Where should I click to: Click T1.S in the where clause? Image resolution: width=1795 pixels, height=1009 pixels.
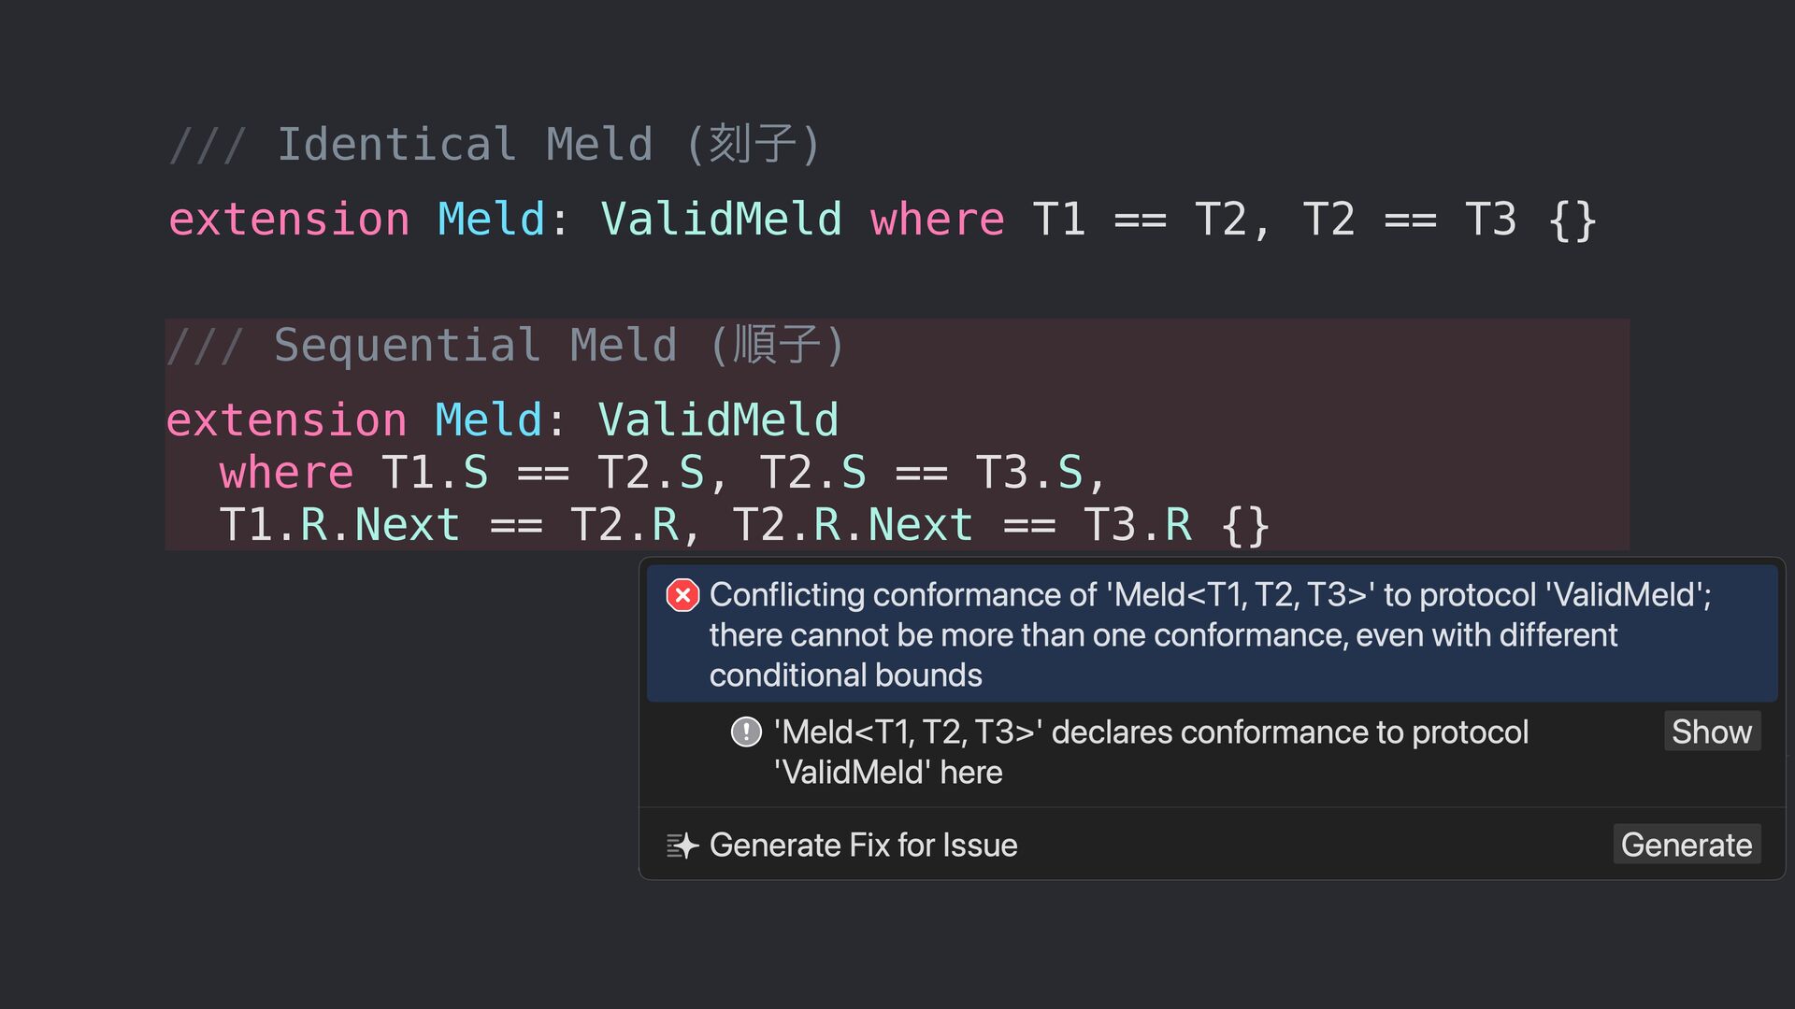click(x=435, y=473)
